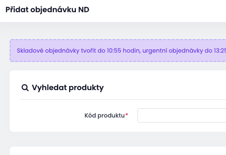Click the ND abbreviation in the title

[x=84, y=10]
